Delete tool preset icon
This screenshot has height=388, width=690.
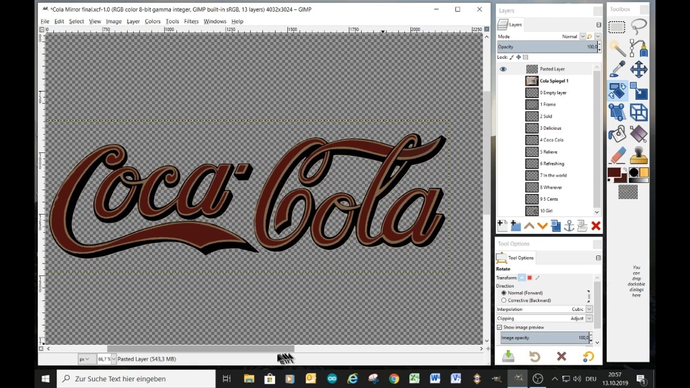click(562, 356)
